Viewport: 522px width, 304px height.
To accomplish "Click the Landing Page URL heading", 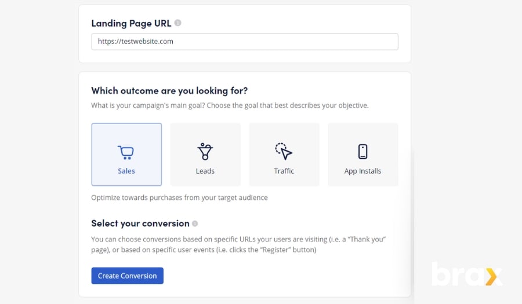I will tap(130, 24).
